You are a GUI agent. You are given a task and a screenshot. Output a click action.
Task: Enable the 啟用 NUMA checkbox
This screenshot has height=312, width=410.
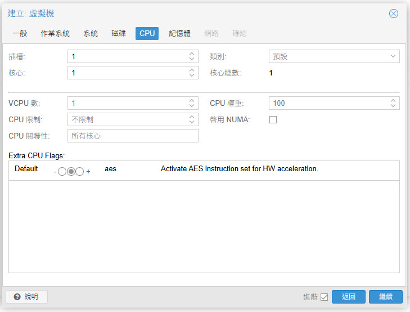[273, 119]
